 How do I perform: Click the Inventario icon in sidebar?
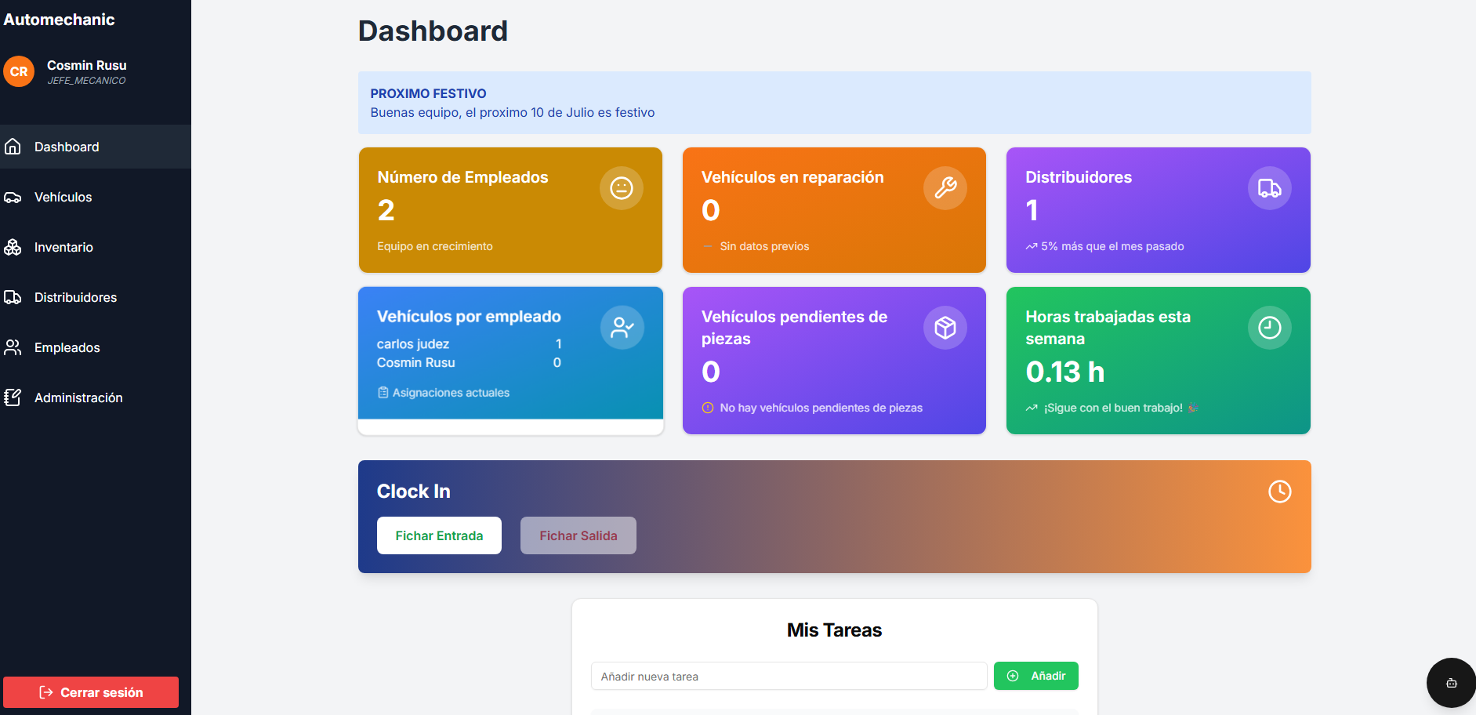point(13,247)
